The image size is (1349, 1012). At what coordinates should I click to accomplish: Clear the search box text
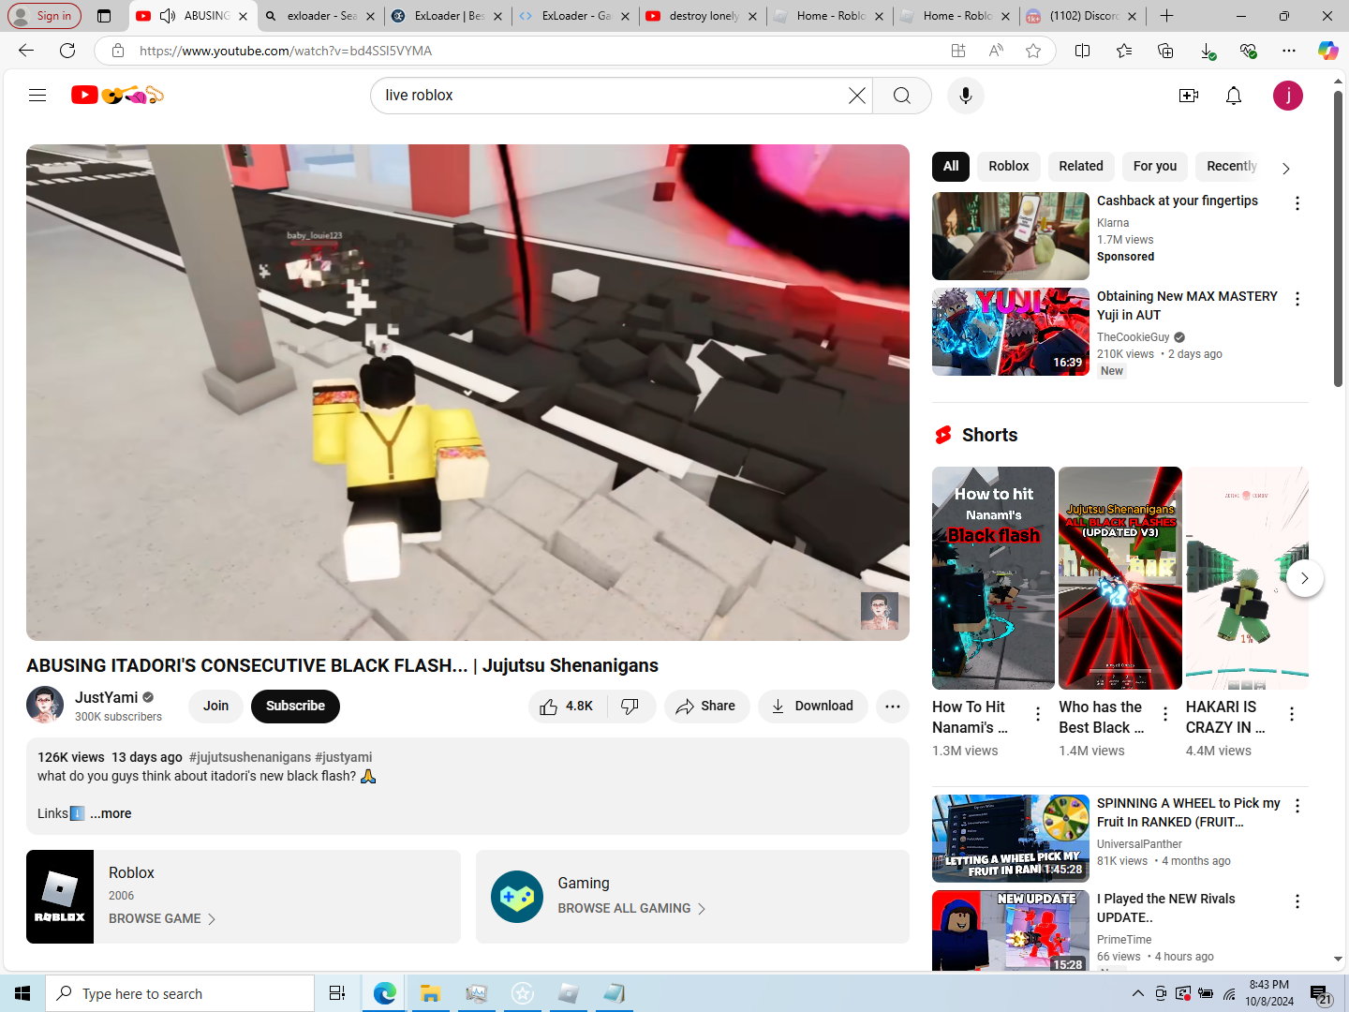[x=856, y=96]
